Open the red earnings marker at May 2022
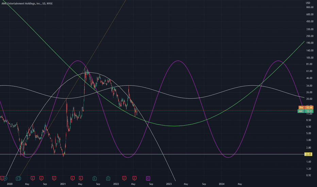317x187 pixels. (x=134, y=178)
